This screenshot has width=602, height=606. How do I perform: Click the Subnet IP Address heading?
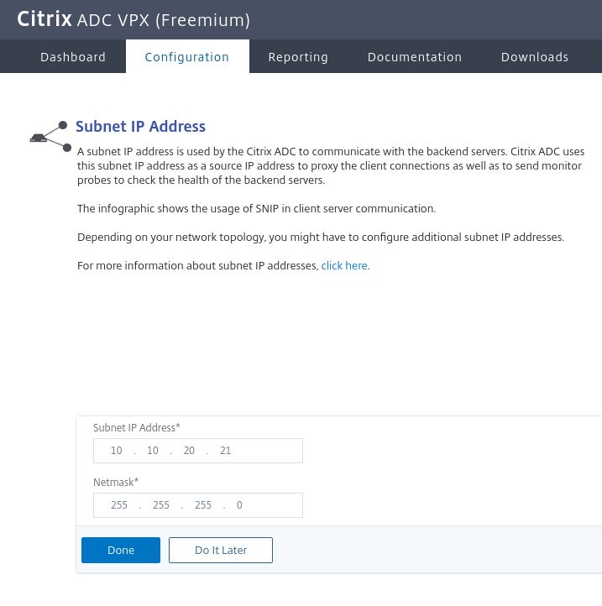[140, 127]
